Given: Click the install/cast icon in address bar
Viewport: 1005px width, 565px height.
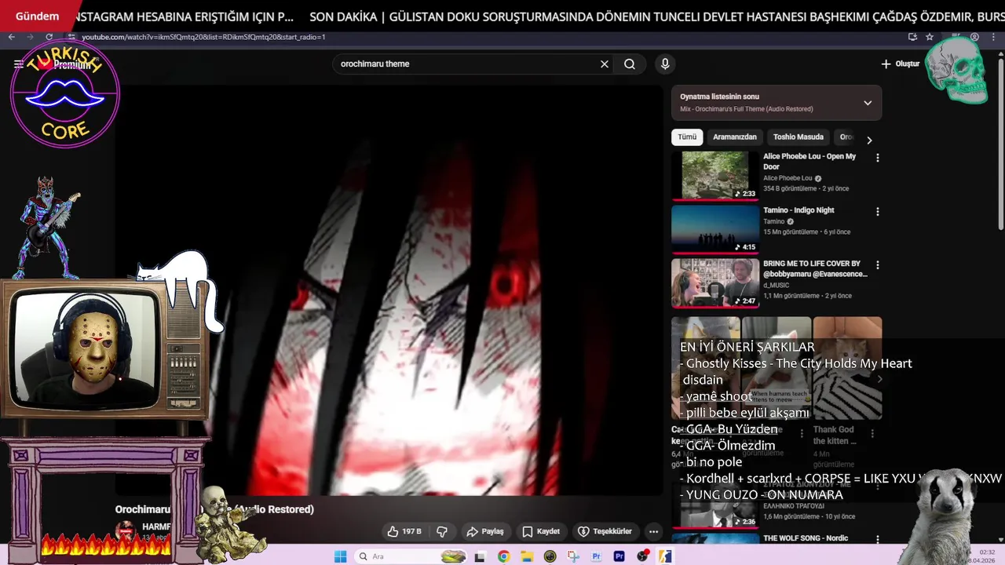Looking at the screenshot, I should pos(912,37).
